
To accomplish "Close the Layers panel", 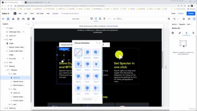I will pos(29,24).
